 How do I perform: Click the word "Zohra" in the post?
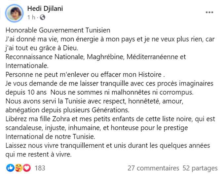coord(61,119)
